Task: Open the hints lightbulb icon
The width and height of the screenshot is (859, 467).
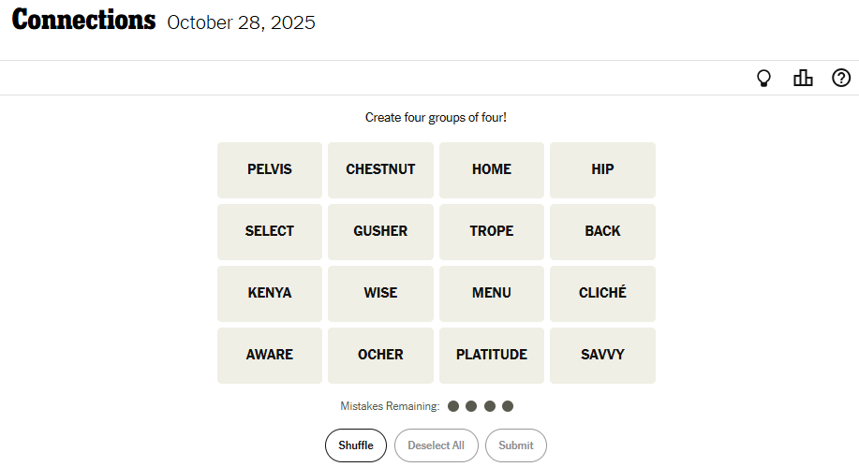Action: [x=764, y=79]
